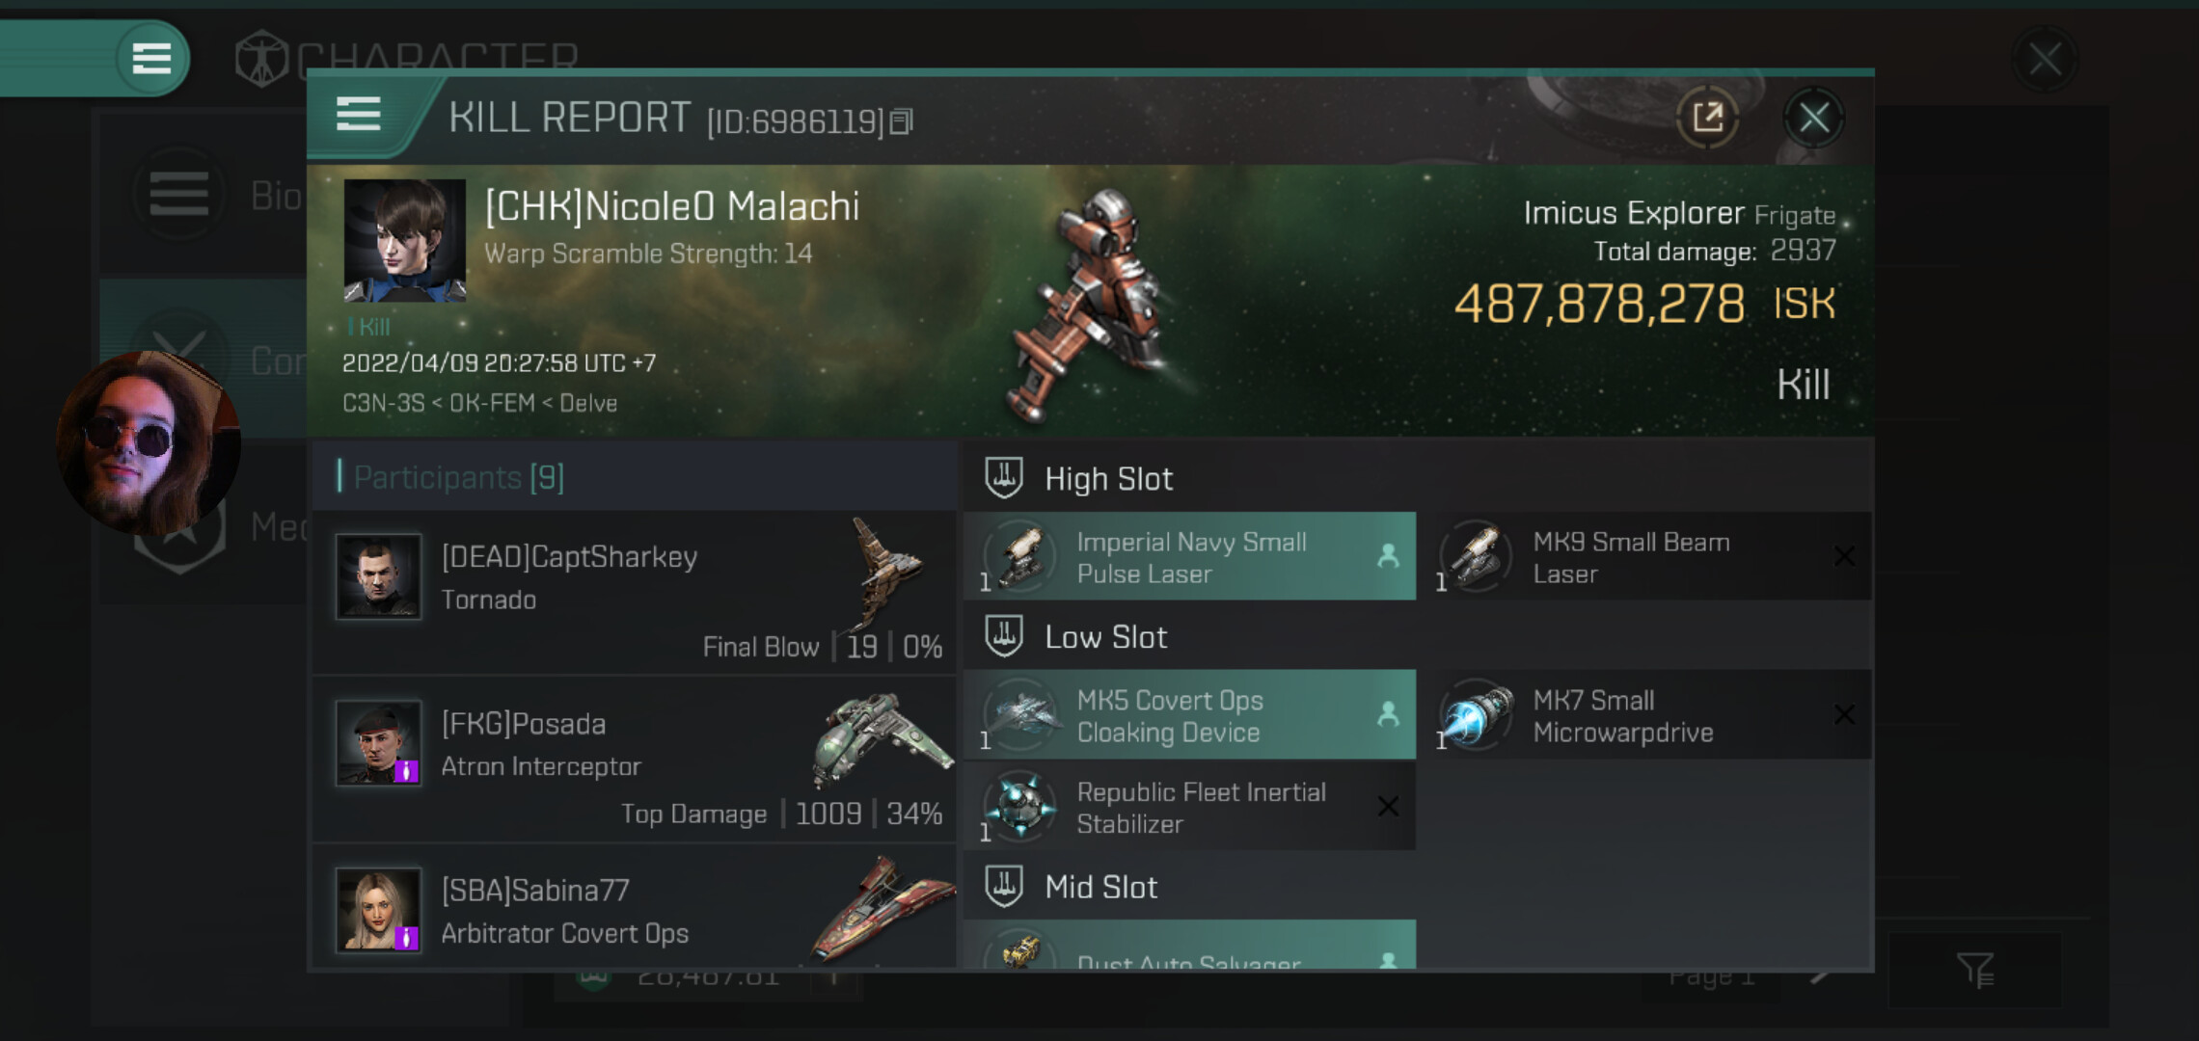2199x1041 pixels.
Task: Toggle the MK9 Small Beam Laser X mark
Action: pyautogui.click(x=1844, y=556)
